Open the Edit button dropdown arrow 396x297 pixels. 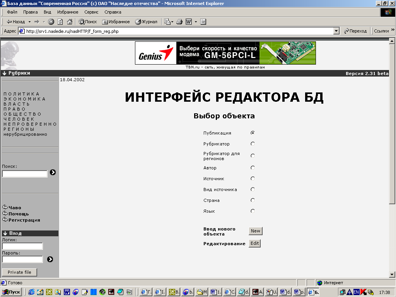tap(196, 22)
